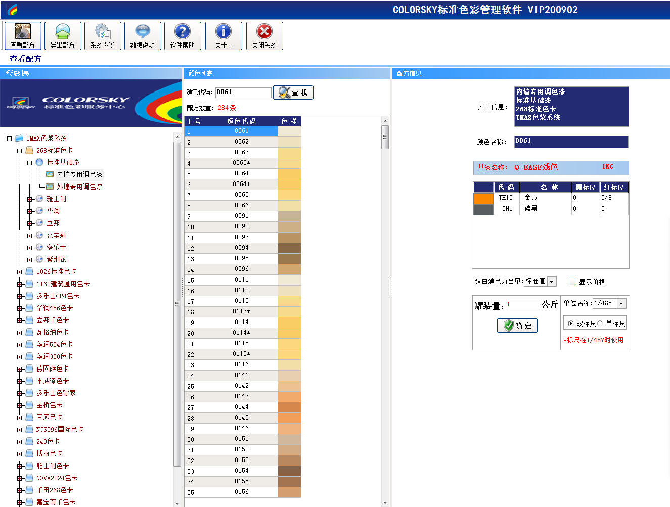670x507 pixels.
Task: Open 系统设置 settings icon
Action: 103,36
